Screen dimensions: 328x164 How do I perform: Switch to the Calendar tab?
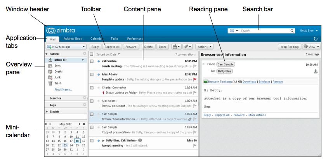97,39
